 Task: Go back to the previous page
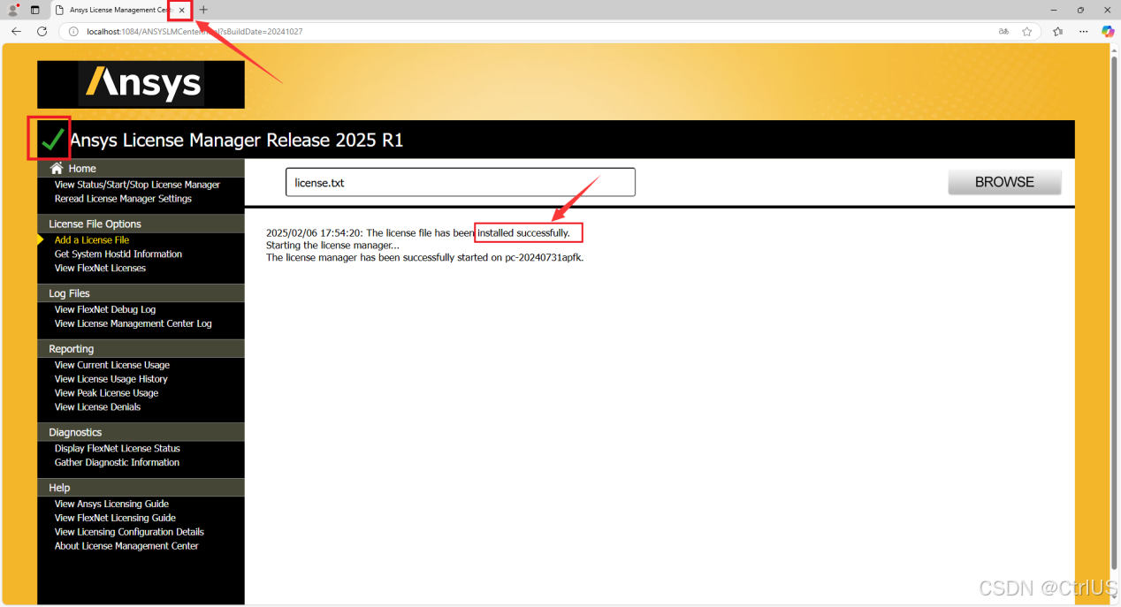tap(16, 31)
